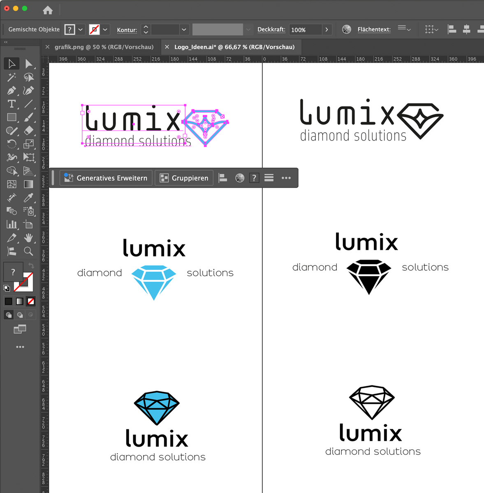The height and width of the screenshot is (493, 484).
Task: Expand the Kontur stroke weight dropdown
Action: click(184, 30)
